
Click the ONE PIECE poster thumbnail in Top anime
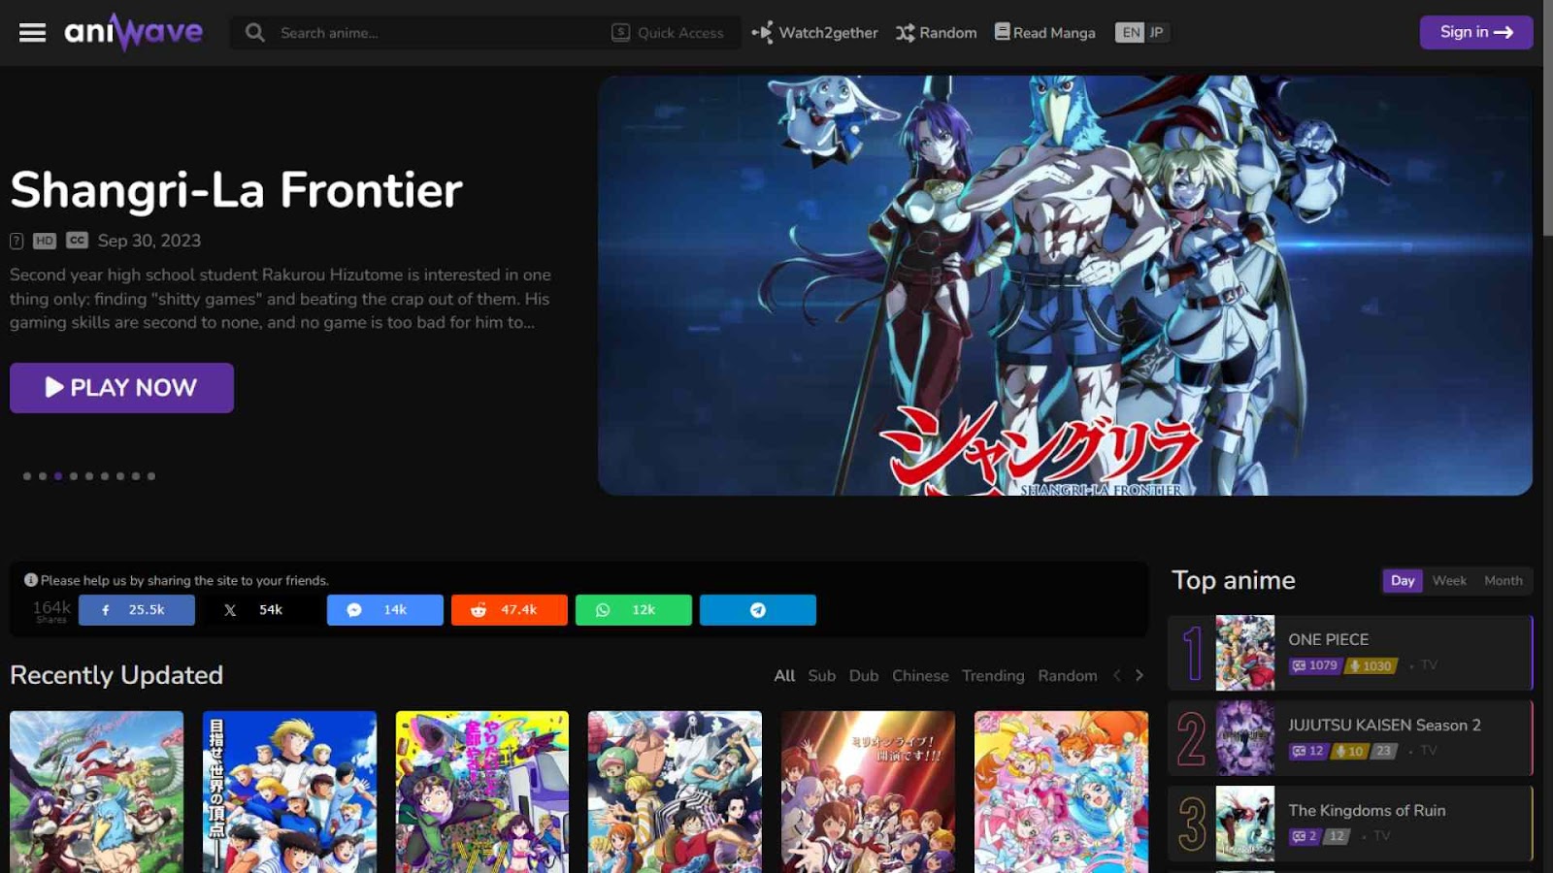pos(1245,653)
